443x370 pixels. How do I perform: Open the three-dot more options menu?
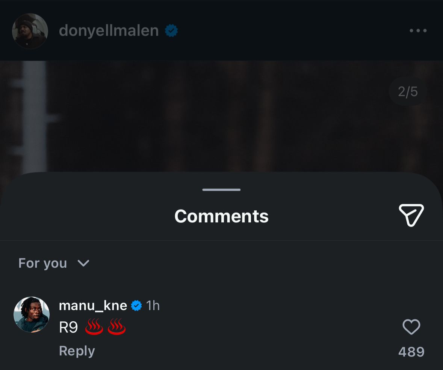418,31
